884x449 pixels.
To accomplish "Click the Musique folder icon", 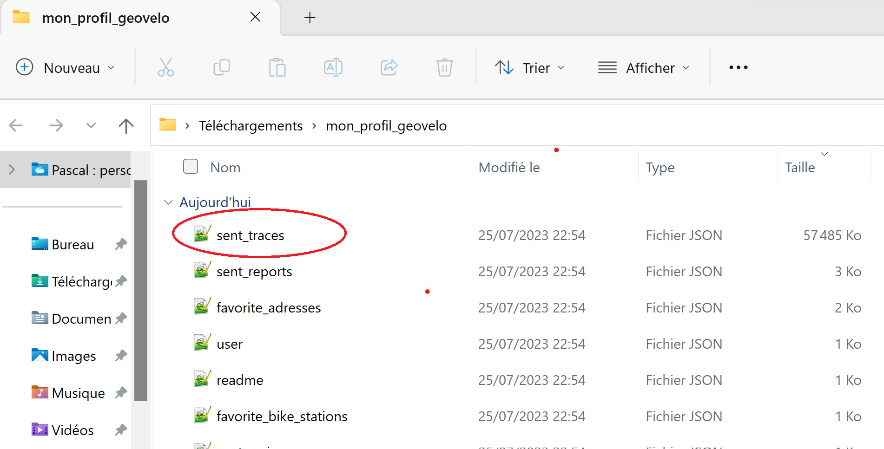I will point(40,392).
